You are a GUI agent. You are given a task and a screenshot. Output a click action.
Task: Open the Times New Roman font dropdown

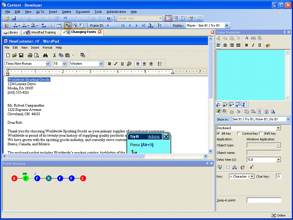pos(48,64)
